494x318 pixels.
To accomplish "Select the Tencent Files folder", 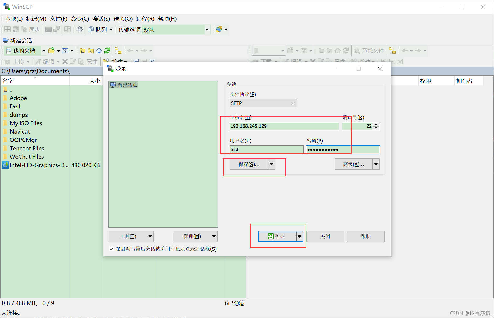I will (x=27, y=148).
